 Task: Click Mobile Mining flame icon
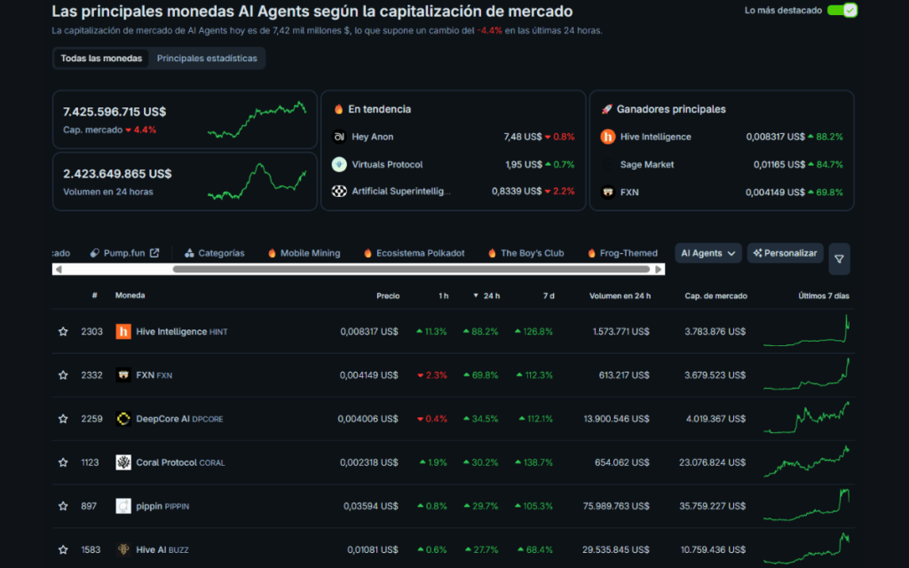(272, 253)
